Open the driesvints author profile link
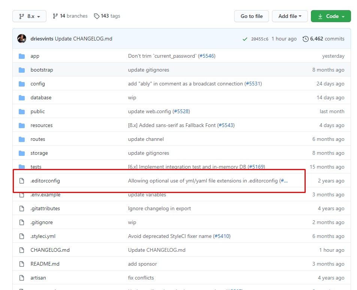The height and width of the screenshot is (290, 357). click(42, 39)
